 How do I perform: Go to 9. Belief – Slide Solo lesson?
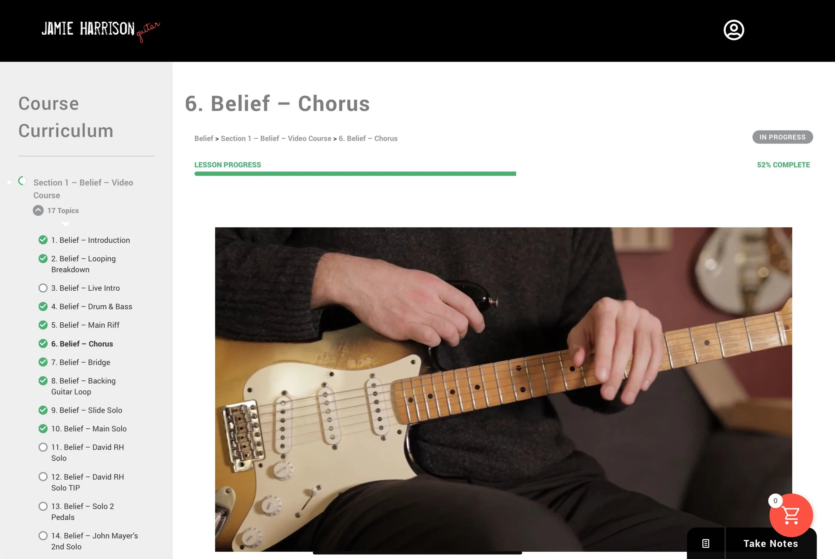[87, 410]
